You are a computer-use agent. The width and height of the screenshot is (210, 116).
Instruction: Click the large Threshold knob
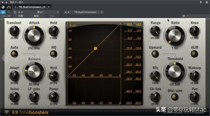pyautogui.click(x=175, y=72)
